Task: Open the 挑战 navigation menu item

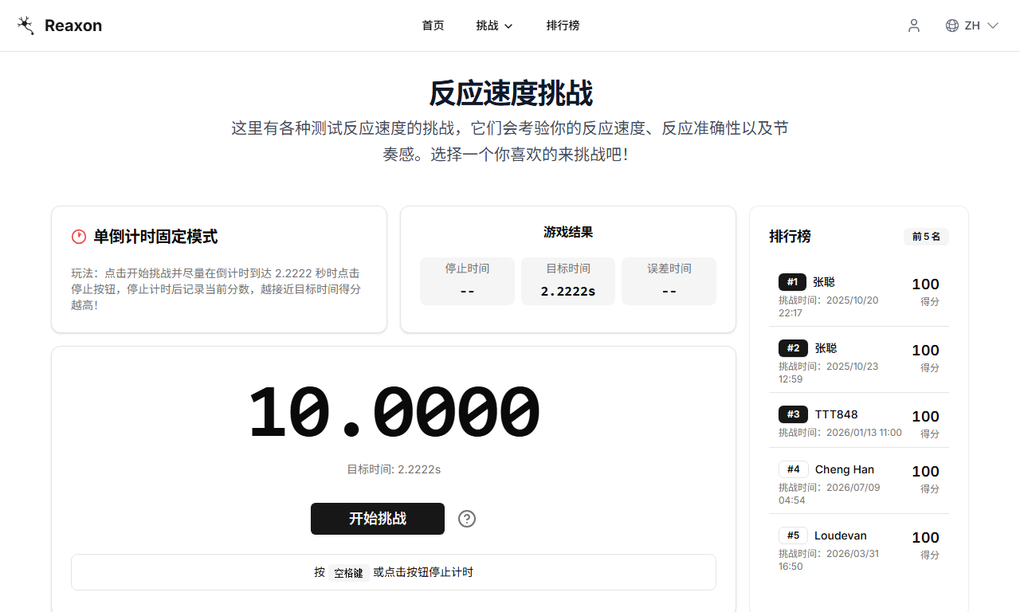Action: point(494,25)
